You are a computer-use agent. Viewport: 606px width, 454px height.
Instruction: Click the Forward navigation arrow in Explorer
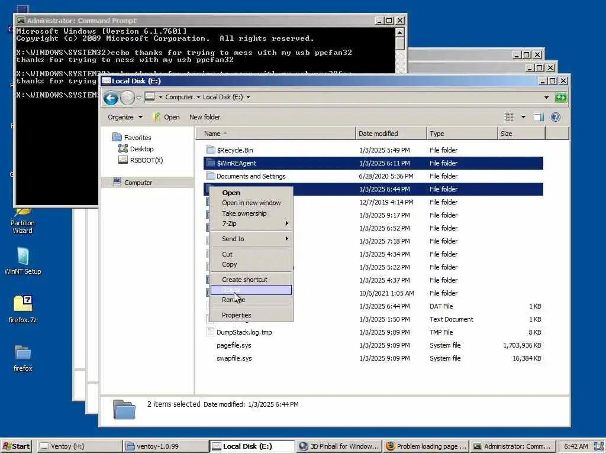[128, 98]
